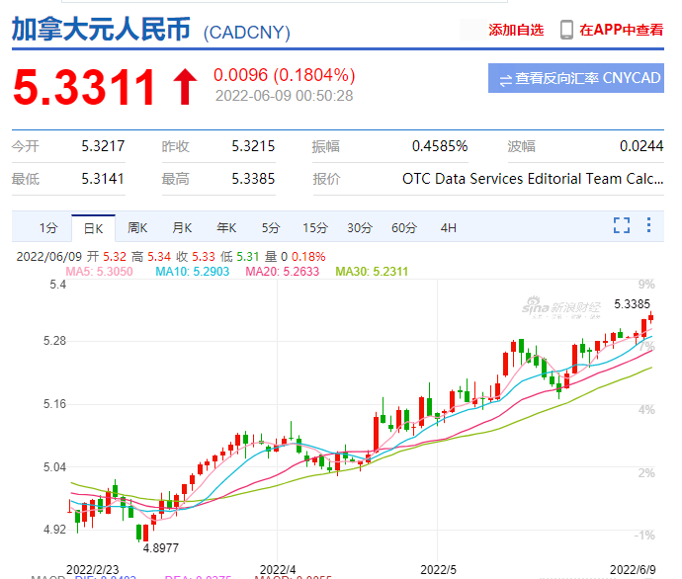Click the 5.16 price axis label

(54, 404)
